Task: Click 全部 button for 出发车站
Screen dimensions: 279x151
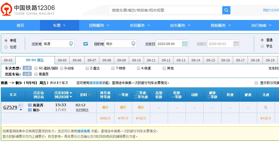Action: (x=27, y=74)
